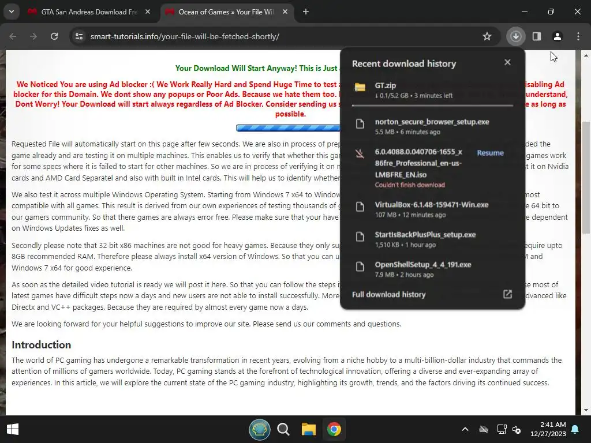View site information icon in address bar
This screenshot has height=443, width=591.
point(79,36)
